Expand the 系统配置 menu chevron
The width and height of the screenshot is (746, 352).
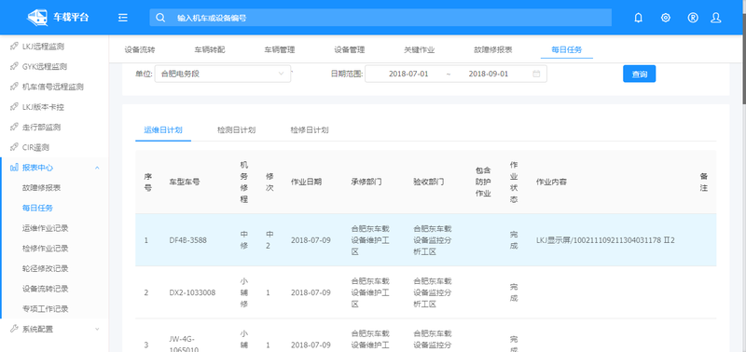click(97, 329)
